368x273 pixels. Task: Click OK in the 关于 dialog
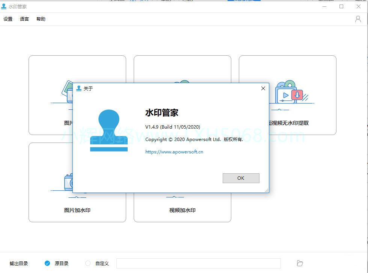[x=241, y=178]
